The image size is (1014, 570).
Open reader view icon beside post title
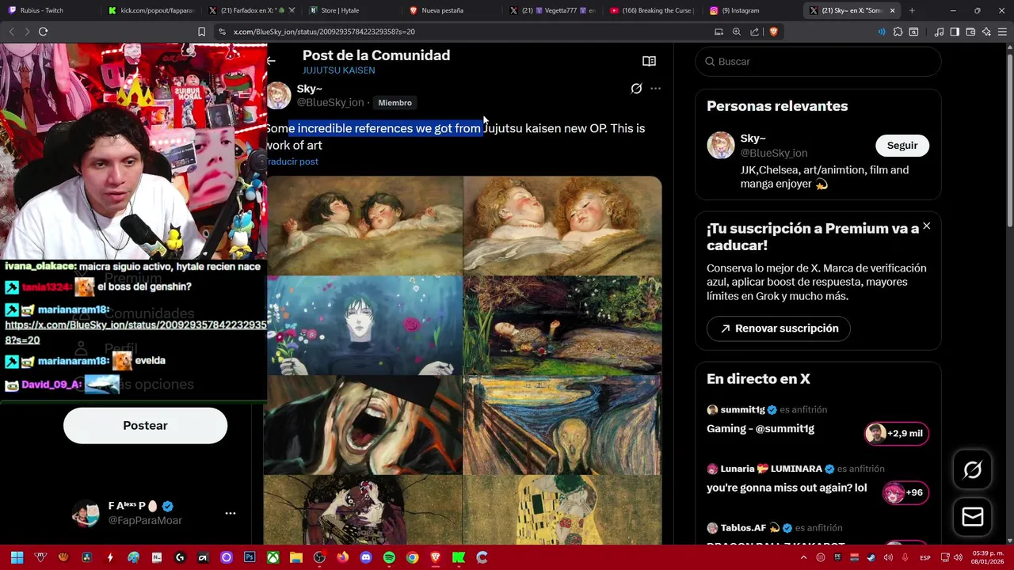point(649,61)
